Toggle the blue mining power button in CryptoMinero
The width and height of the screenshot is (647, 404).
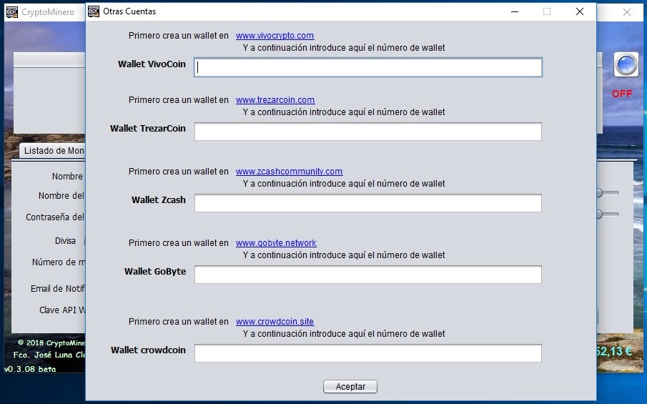[626, 65]
